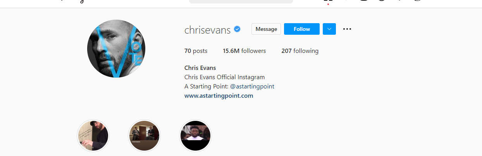The width and height of the screenshot is (482, 156).
Task: Open the second highlight showing two suited men
Action: tap(145, 136)
